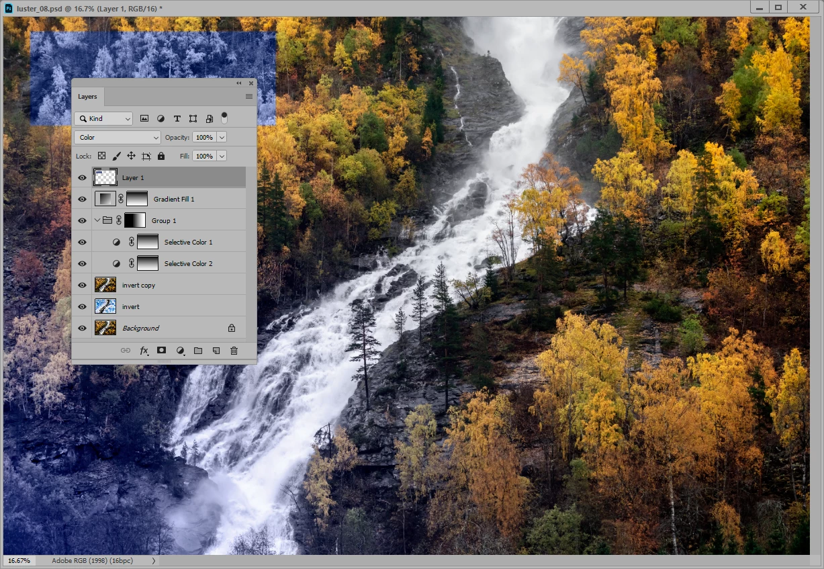The image size is (824, 569).
Task: Create new fill or adjustment layer icon
Action: [x=180, y=351]
